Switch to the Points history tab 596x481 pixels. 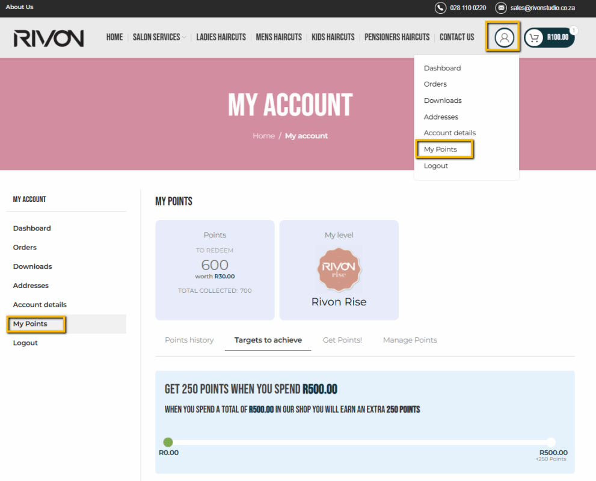coord(189,340)
